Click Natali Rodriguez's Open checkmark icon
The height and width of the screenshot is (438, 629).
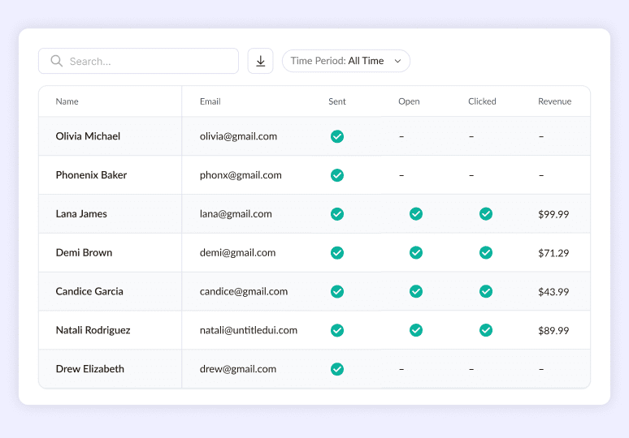pos(416,330)
